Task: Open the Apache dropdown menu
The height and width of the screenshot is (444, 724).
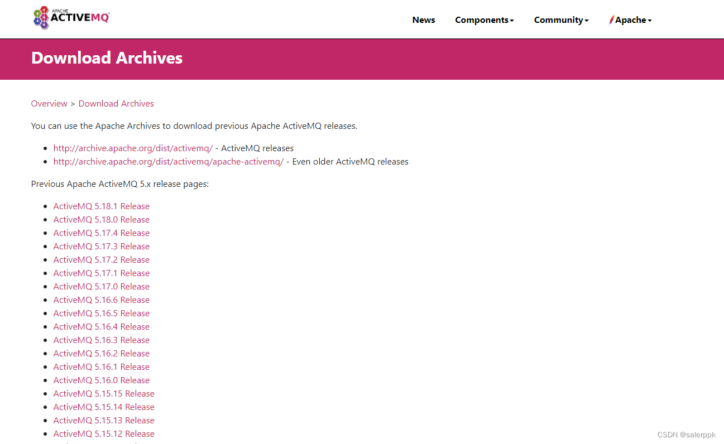Action: (x=632, y=20)
